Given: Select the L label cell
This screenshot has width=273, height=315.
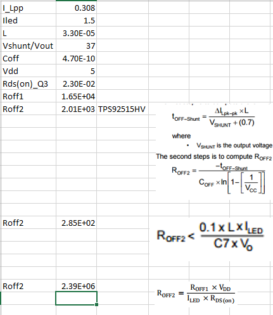Looking at the screenshot, I should [29, 33].
